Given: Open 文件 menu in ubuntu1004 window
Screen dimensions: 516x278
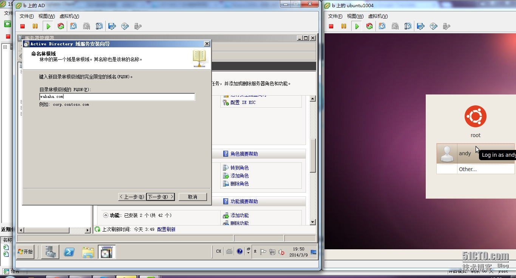Looking at the screenshot, I should pyautogui.click(x=335, y=16).
